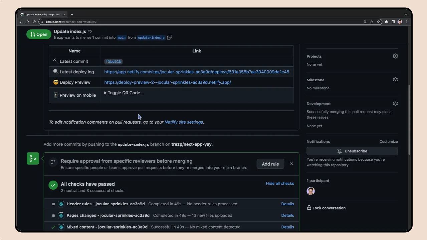The image size is (427, 240).
Task: Click the Development sidebar heading
Action: pos(319,104)
